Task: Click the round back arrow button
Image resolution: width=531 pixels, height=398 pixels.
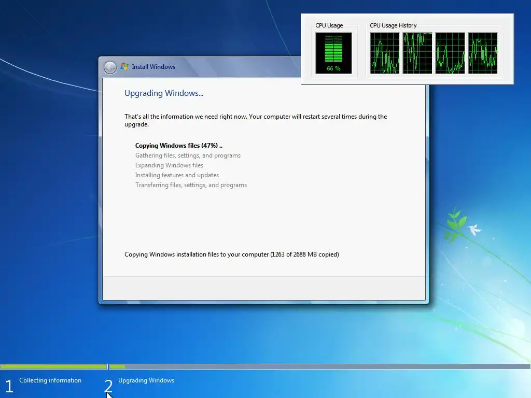Action: (x=110, y=67)
